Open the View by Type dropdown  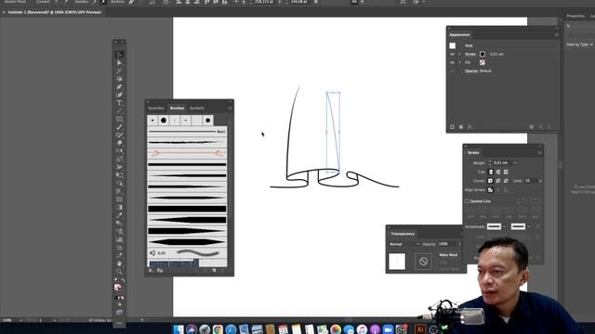pyautogui.click(x=579, y=45)
